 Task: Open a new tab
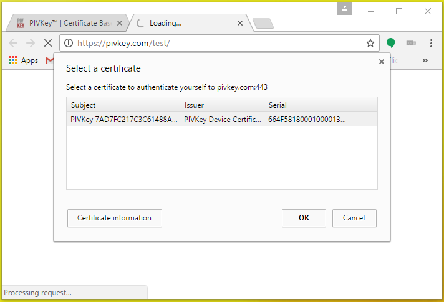(263, 24)
